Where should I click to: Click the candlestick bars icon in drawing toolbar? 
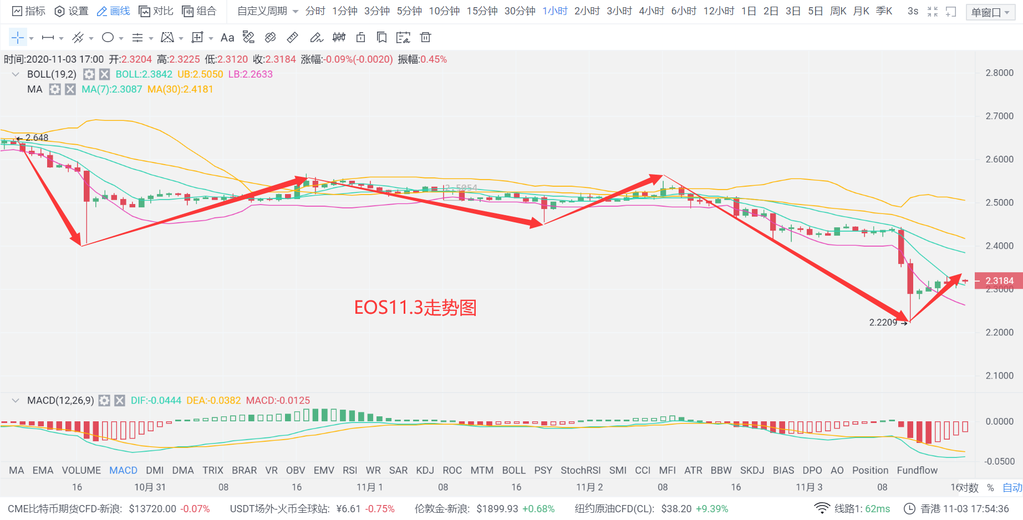point(339,37)
